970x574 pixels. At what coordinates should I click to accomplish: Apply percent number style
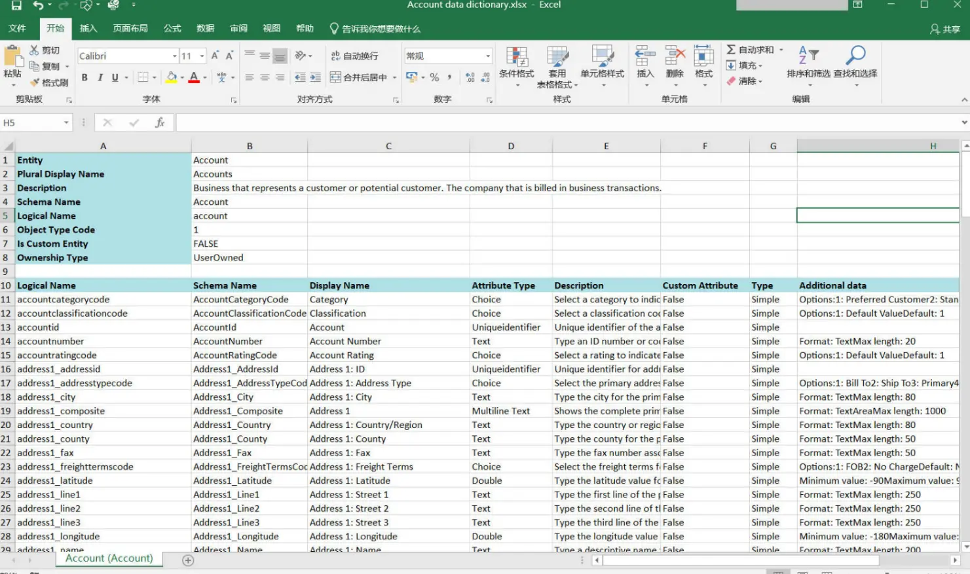click(435, 77)
